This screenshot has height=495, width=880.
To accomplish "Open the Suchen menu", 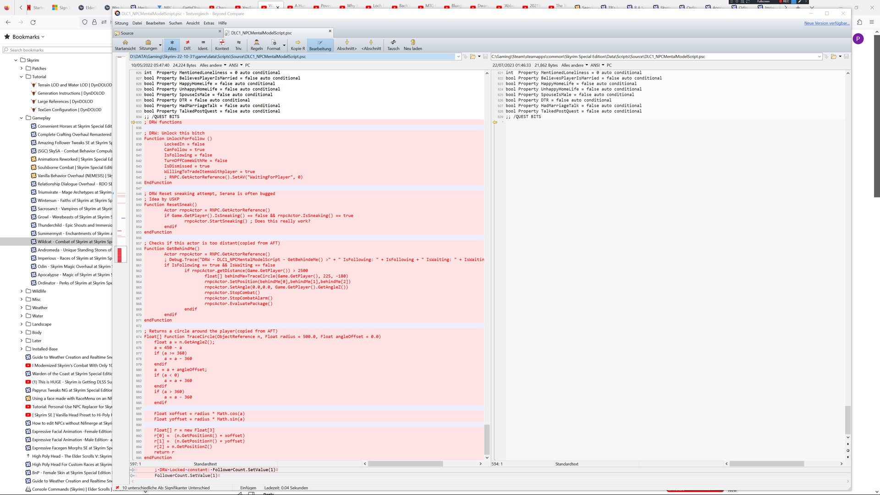I will (175, 23).
